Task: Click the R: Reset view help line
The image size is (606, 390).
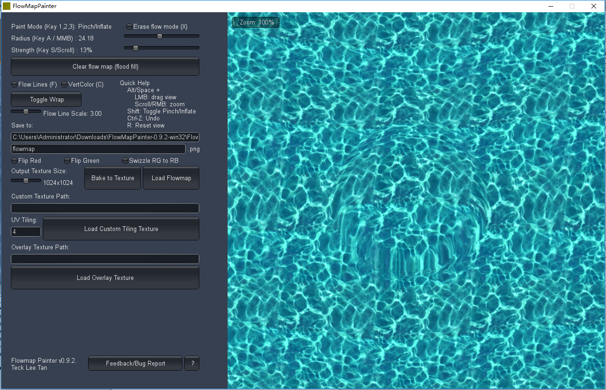Action: point(146,126)
